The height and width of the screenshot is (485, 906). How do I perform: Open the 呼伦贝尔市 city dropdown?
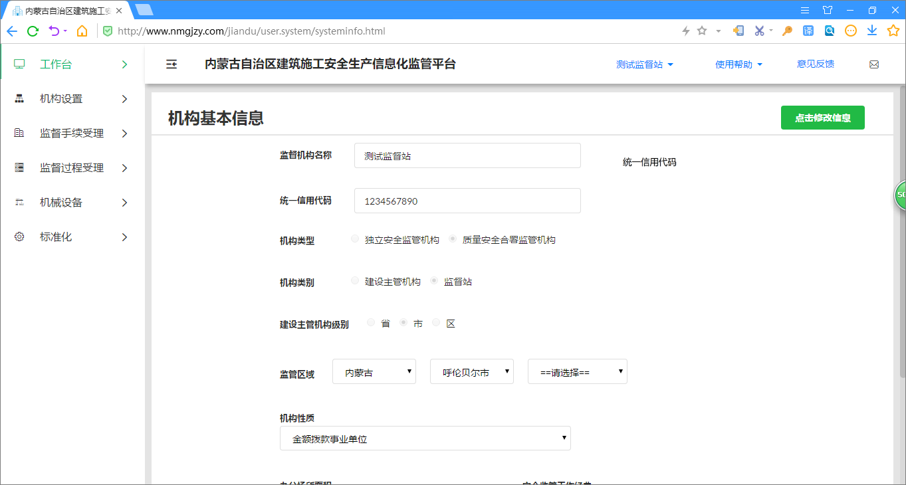coord(472,371)
